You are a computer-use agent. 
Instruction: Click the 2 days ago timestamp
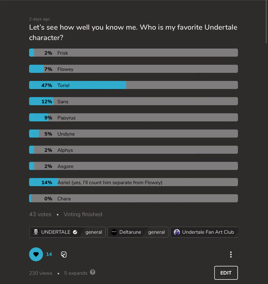coord(39,19)
